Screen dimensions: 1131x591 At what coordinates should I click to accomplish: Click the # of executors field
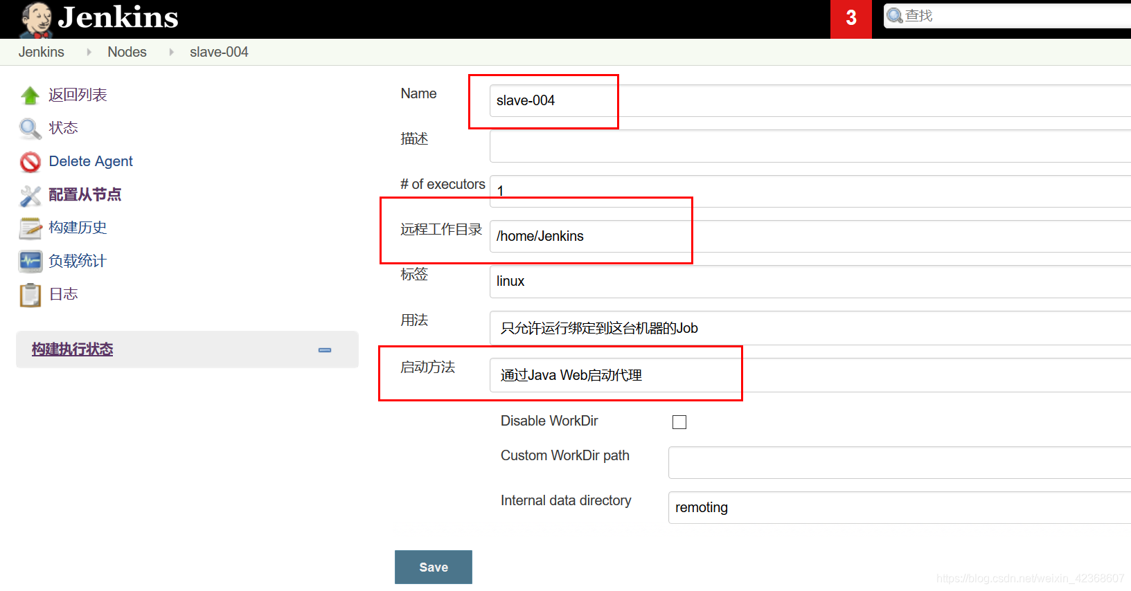pos(810,191)
